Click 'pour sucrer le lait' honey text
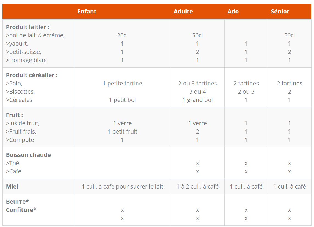The image size is (314, 227). pyautogui.click(x=140, y=187)
